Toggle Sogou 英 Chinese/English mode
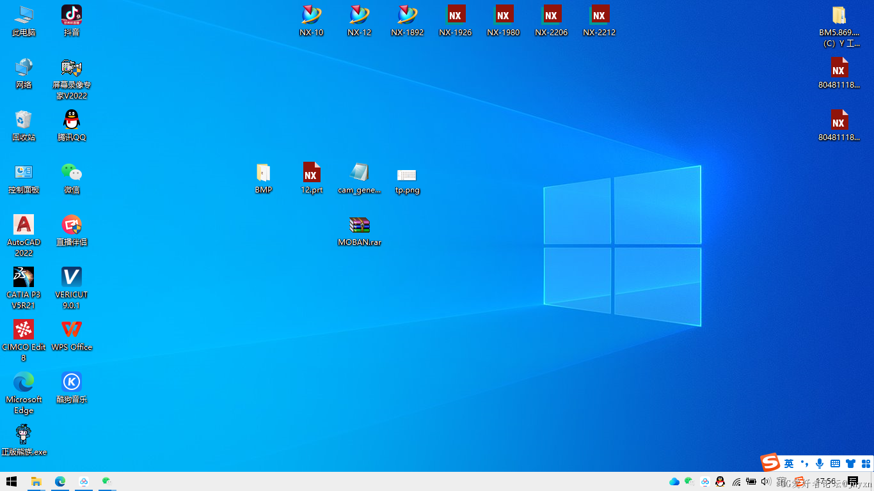The image size is (874, 491). pyautogui.click(x=789, y=464)
